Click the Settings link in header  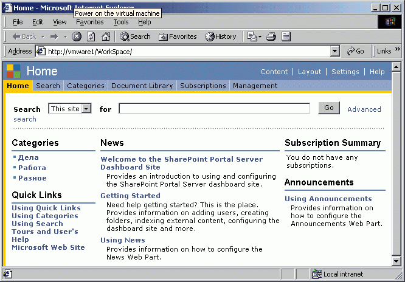[x=345, y=72]
